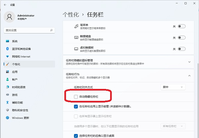This screenshot has width=199, height=138.
Task: Click the 辅助功能 accessibility icon
Action: click(8, 102)
